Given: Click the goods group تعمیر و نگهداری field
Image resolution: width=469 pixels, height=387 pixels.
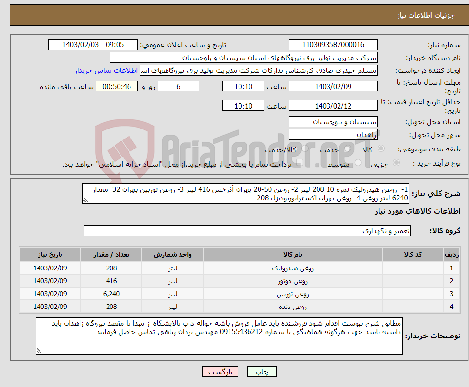Looking at the screenshot, I should point(248,230).
